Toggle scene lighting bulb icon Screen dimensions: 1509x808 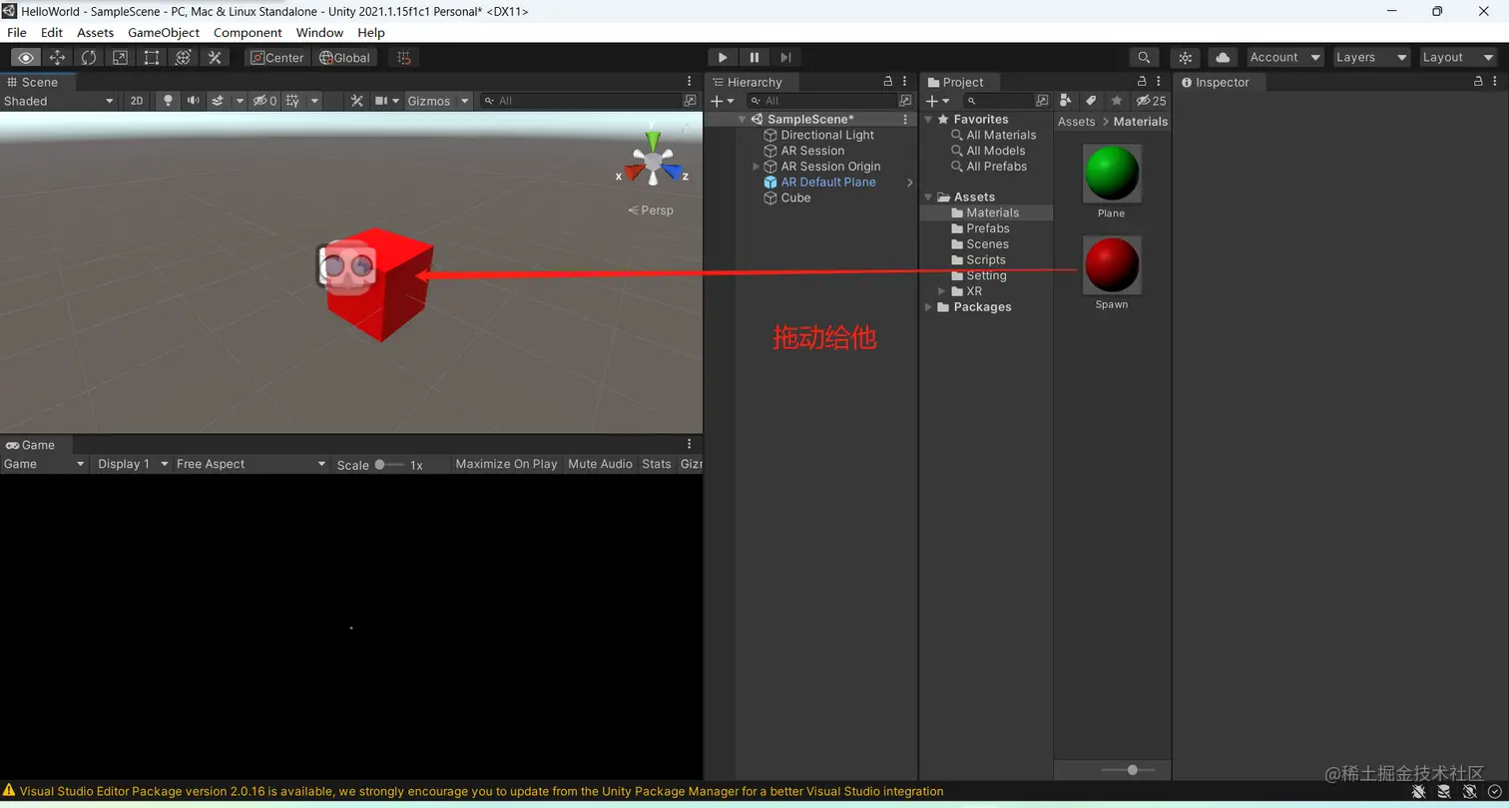tap(168, 101)
